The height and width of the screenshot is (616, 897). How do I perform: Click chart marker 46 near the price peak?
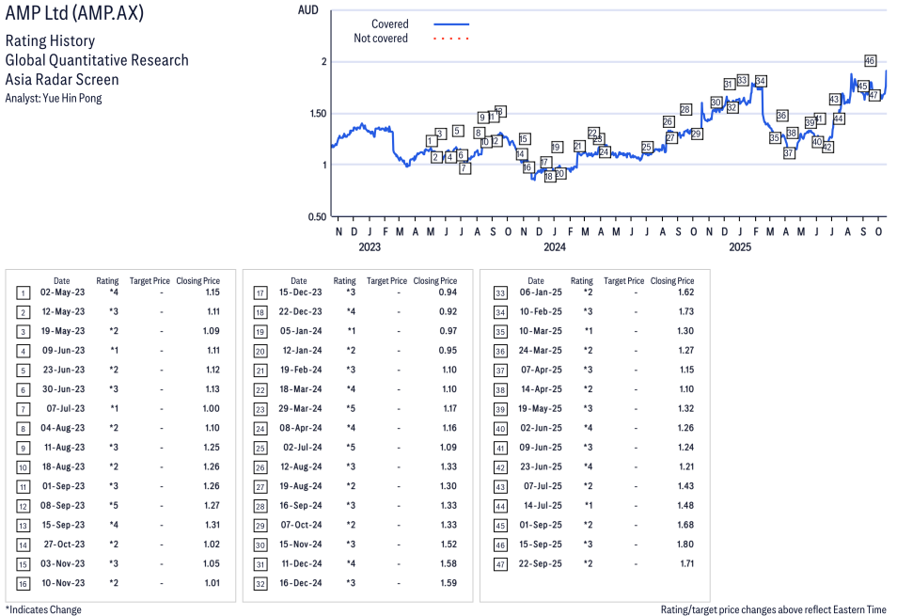(870, 60)
